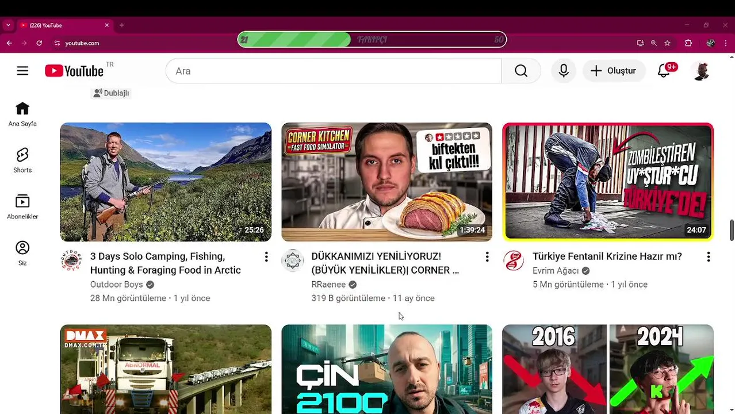Open title Türkiye Fentanil Krizine Hazır mı?
This screenshot has width=735, height=414.
(607, 256)
